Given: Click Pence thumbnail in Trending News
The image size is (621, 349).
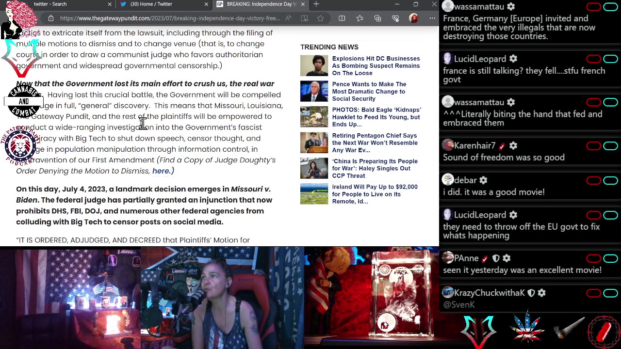Looking at the screenshot, I should (314, 92).
